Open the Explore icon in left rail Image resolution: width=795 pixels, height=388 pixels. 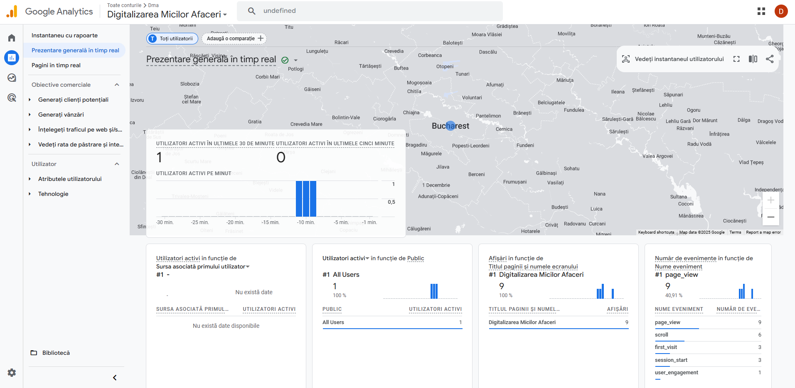(x=12, y=78)
